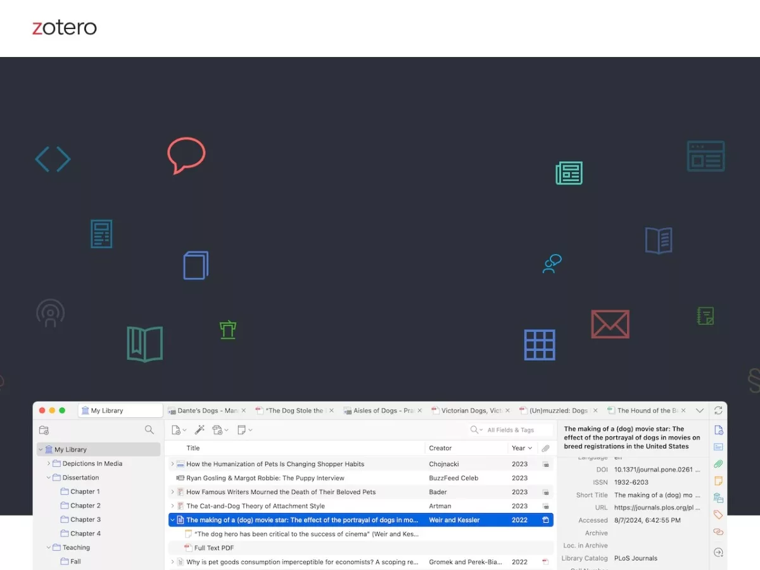Jump to Libraries and Collections pane icon
This screenshot has width=760, height=570.
pyautogui.click(x=718, y=498)
